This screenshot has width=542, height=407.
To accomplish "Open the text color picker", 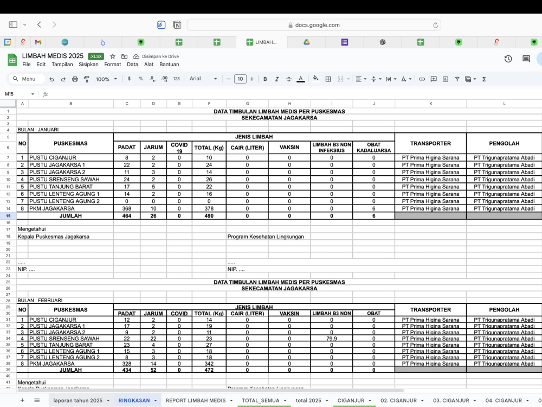I will (301, 79).
